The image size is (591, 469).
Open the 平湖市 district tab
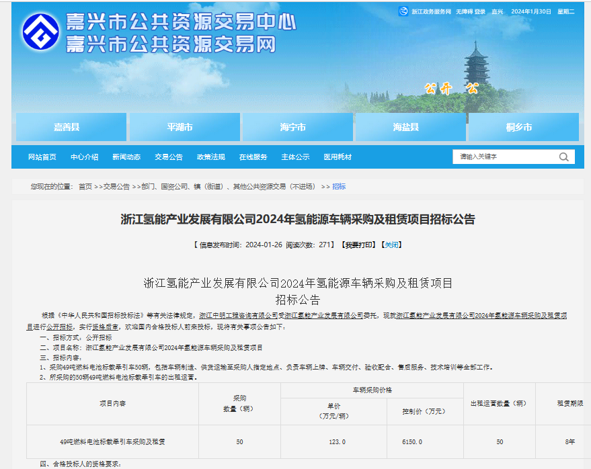coord(184,127)
